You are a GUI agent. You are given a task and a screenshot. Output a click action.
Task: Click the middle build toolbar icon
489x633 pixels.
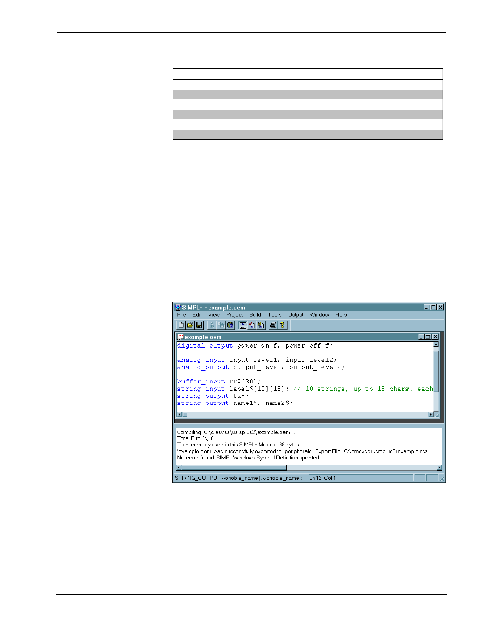(252, 325)
